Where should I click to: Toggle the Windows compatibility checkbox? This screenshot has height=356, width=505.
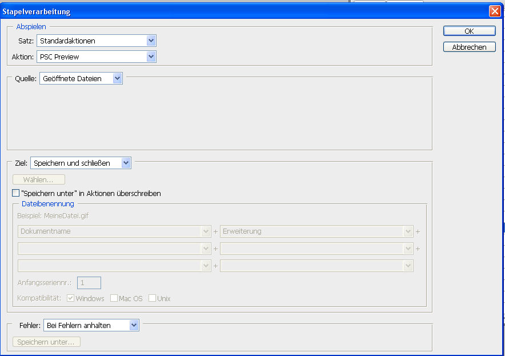coord(70,298)
